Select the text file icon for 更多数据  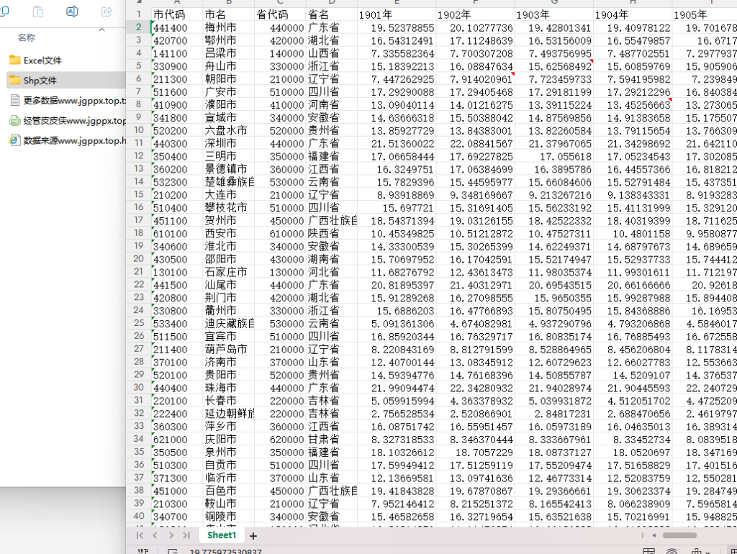(15, 100)
